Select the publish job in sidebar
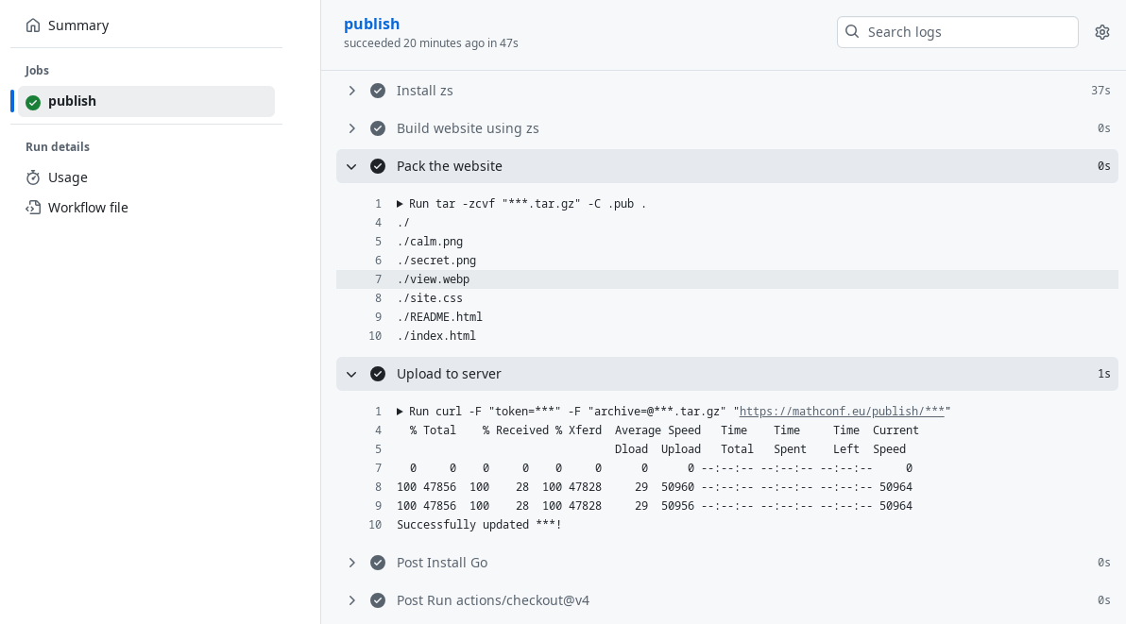The height and width of the screenshot is (624, 1126). pyautogui.click(x=73, y=101)
